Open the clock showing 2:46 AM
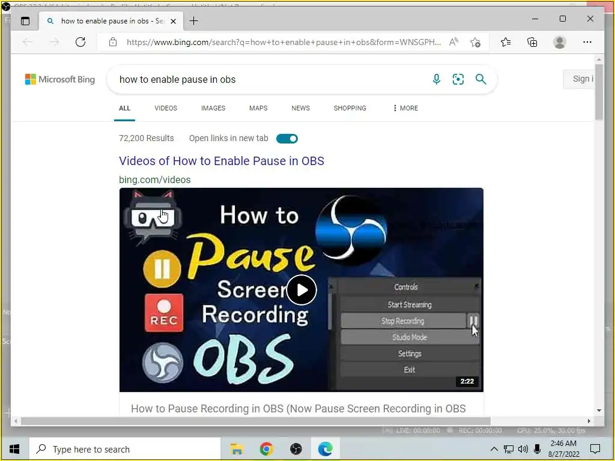This screenshot has width=615, height=461. [563, 449]
